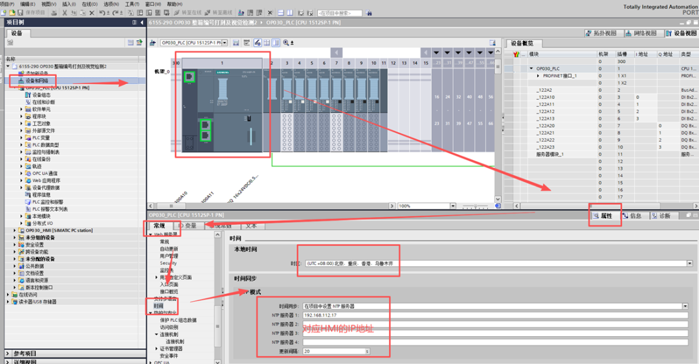Click the search icon beside project search
699x364 pixels.
click(369, 13)
